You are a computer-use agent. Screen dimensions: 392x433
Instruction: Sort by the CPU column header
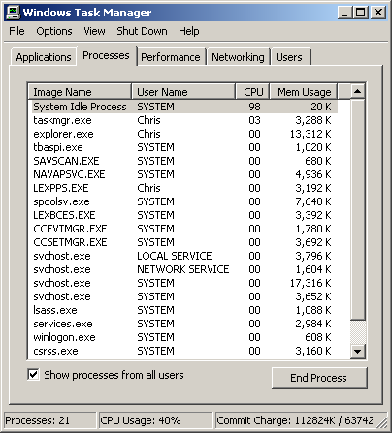click(x=253, y=92)
